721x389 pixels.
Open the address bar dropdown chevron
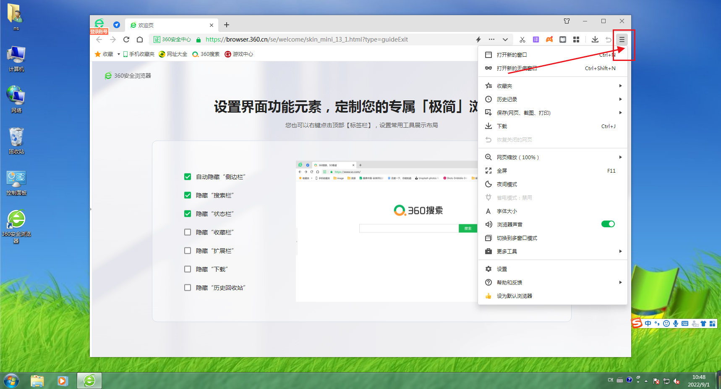505,39
